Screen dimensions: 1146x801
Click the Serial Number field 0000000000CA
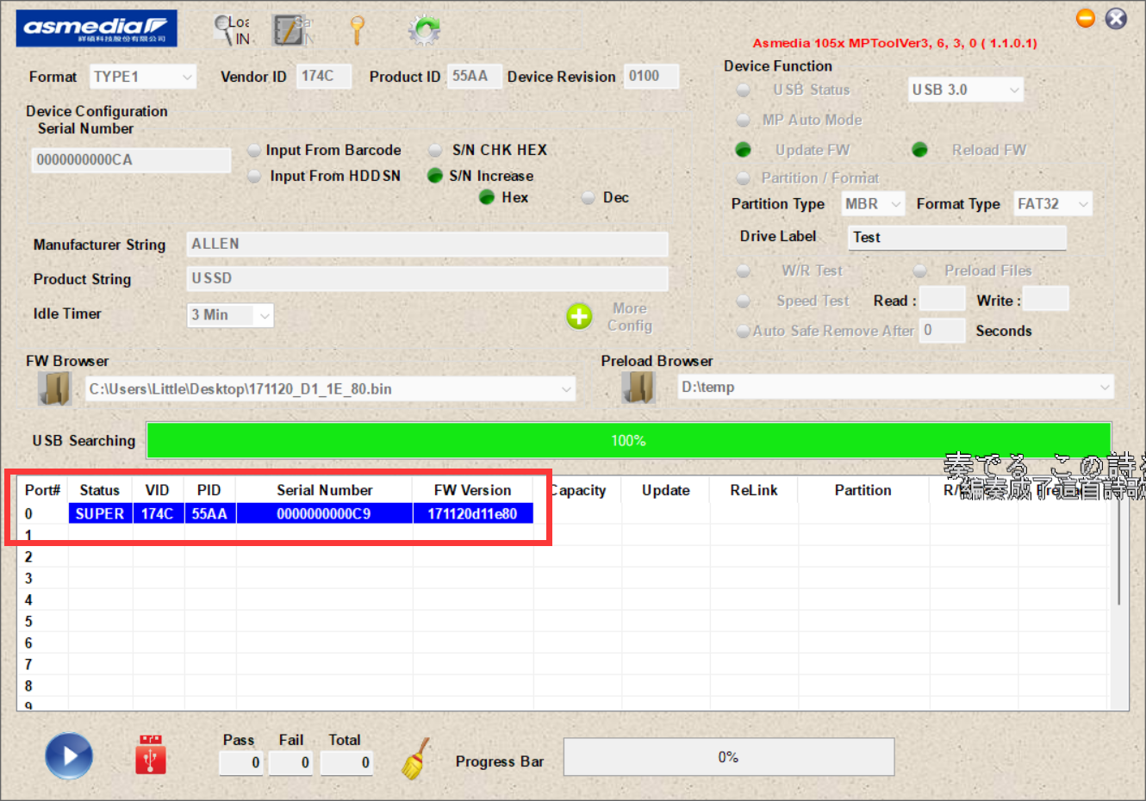(x=131, y=160)
